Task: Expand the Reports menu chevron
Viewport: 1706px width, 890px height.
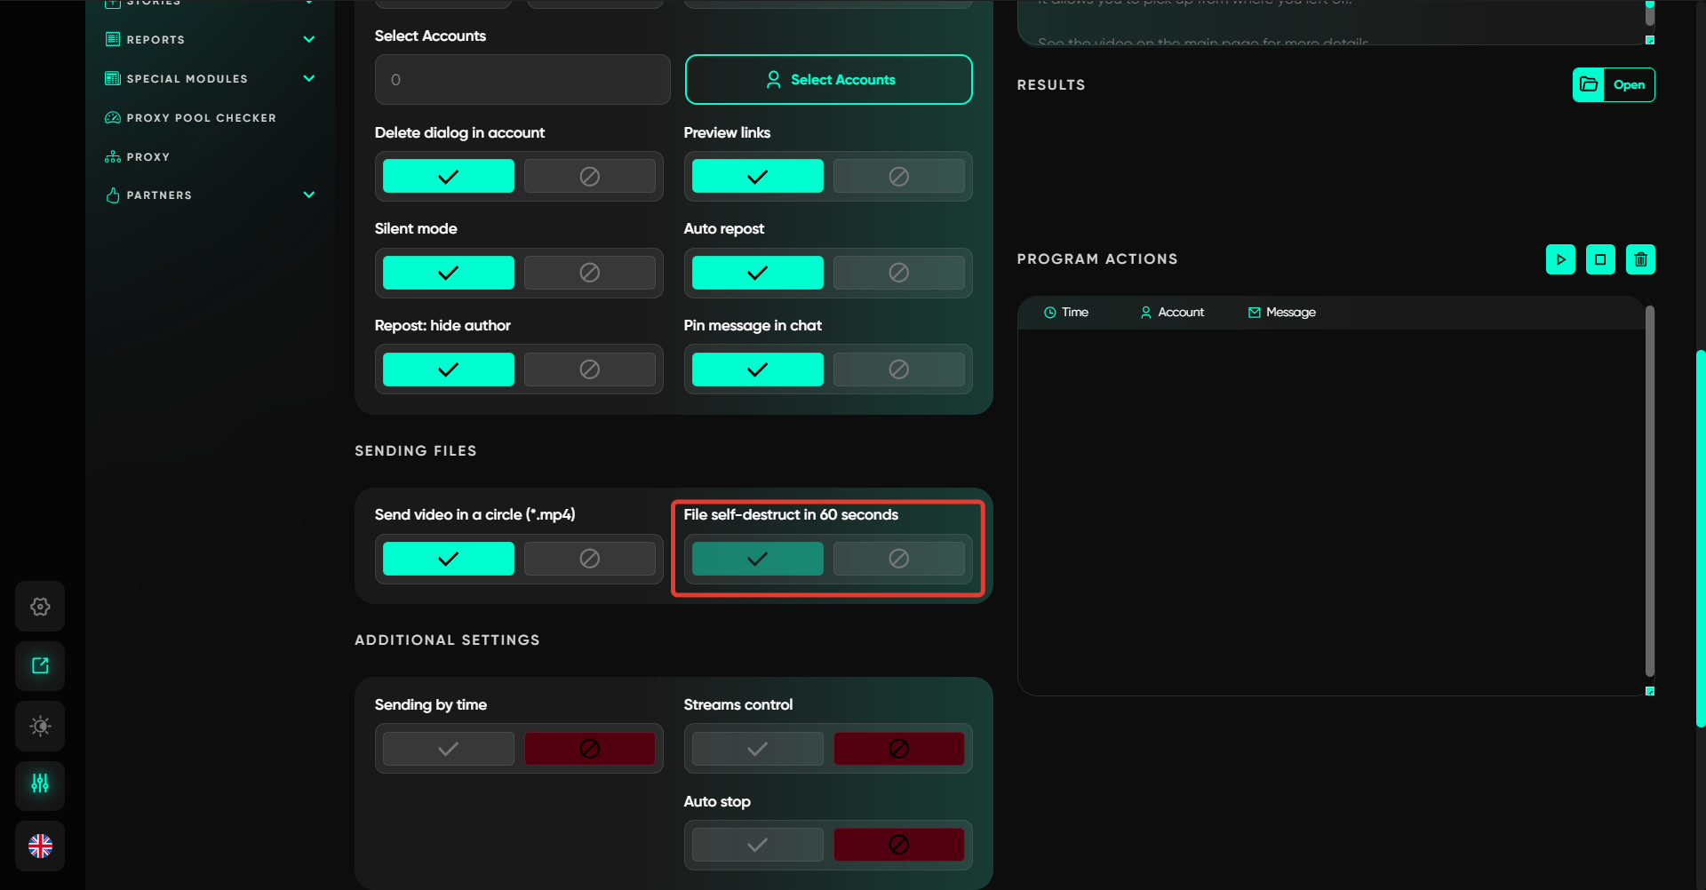Action: click(x=309, y=39)
